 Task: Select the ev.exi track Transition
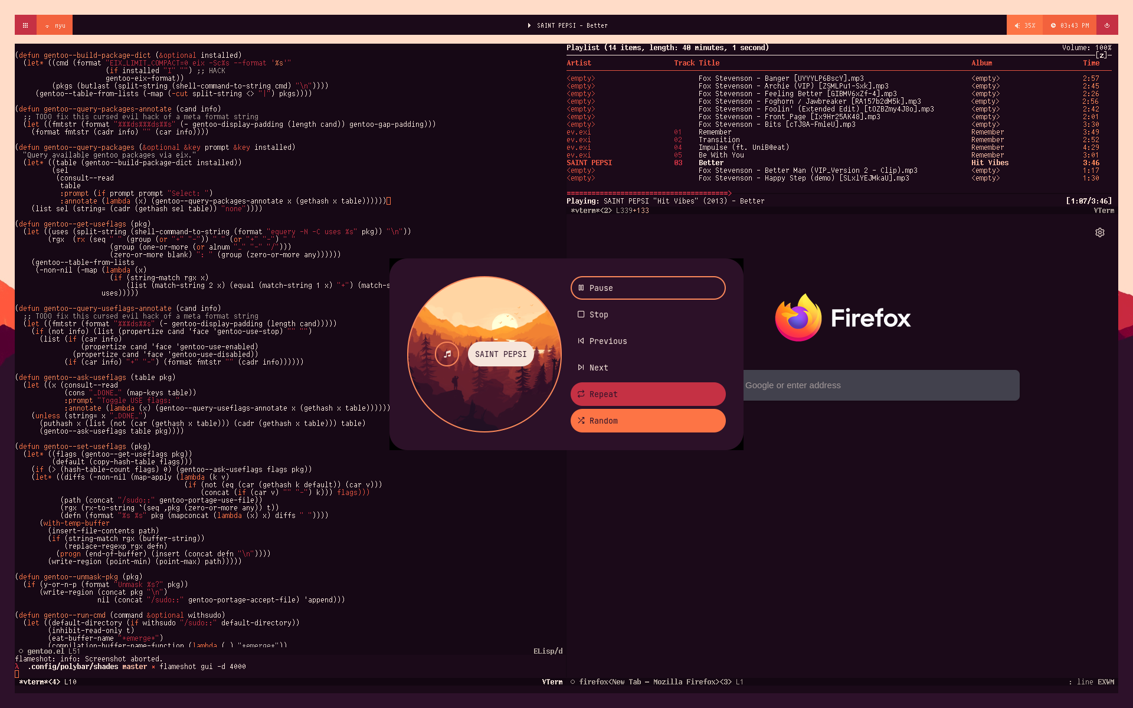tap(839, 140)
